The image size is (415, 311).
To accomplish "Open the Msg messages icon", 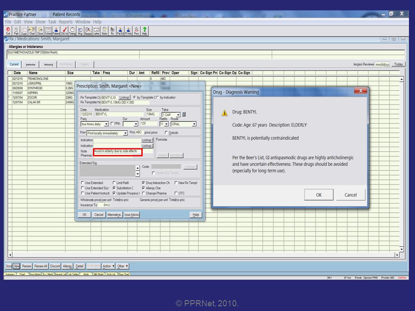I will (80, 31).
